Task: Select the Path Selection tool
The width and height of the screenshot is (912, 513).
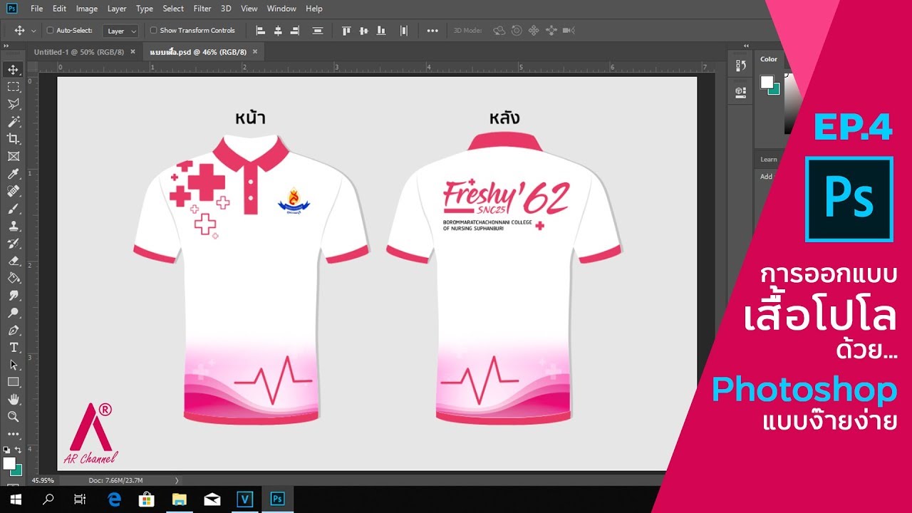Action: point(14,365)
